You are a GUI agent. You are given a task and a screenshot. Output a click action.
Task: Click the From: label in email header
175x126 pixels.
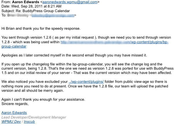click(6, 2)
